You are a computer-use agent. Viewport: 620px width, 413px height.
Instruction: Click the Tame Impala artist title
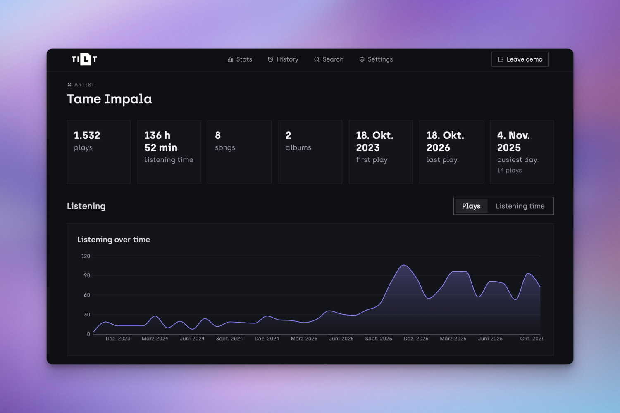pyautogui.click(x=110, y=99)
